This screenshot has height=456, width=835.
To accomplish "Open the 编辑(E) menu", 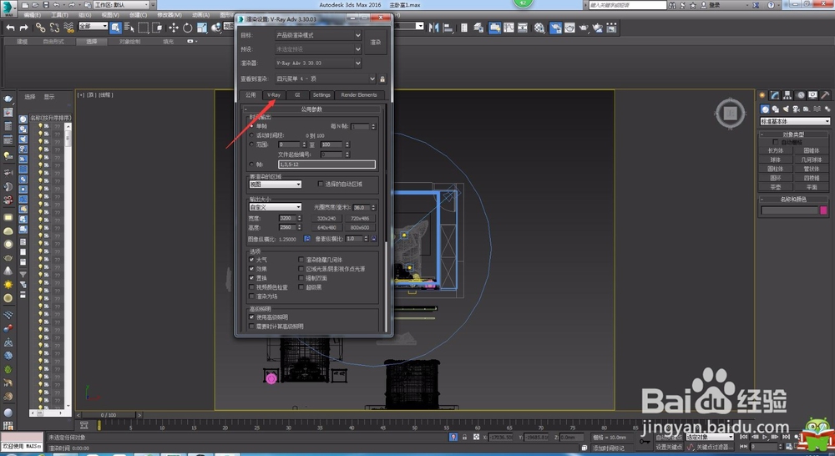I will [33, 15].
